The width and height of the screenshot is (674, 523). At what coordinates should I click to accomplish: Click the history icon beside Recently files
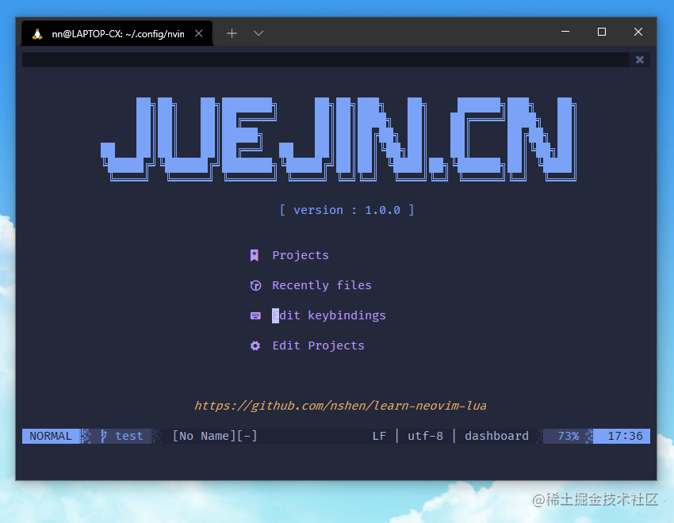[x=255, y=285]
